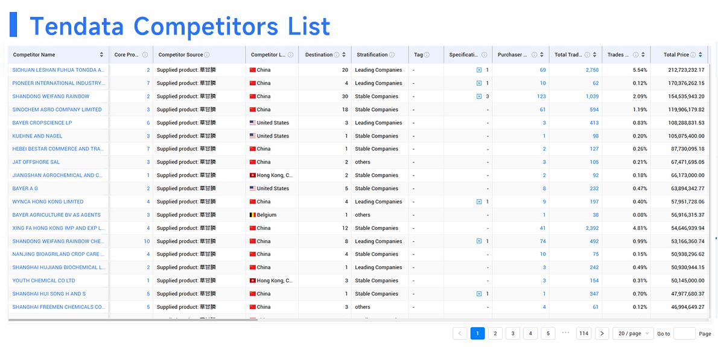Click the Tag column info icon
This screenshot has height=347, width=718.
(427, 55)
